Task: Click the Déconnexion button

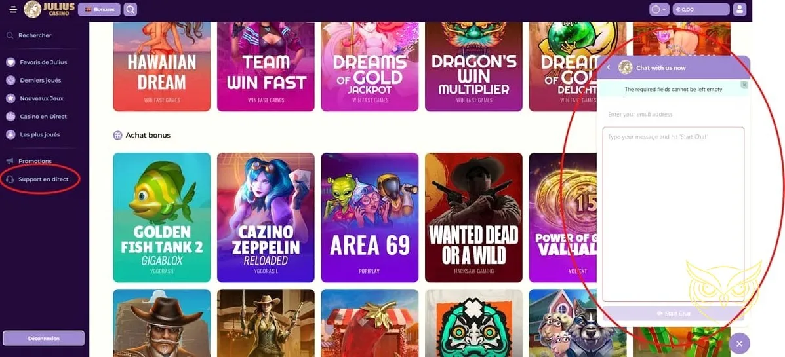Action: (x=43, y=338)
